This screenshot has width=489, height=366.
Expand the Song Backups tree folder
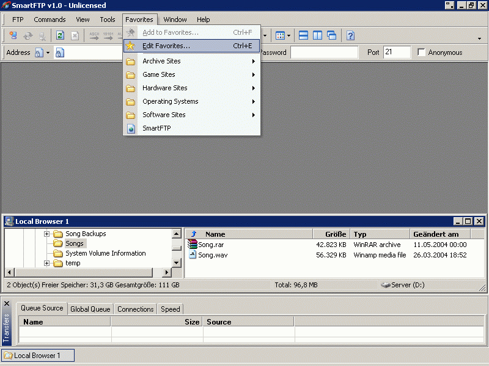(x=47, y=234)
